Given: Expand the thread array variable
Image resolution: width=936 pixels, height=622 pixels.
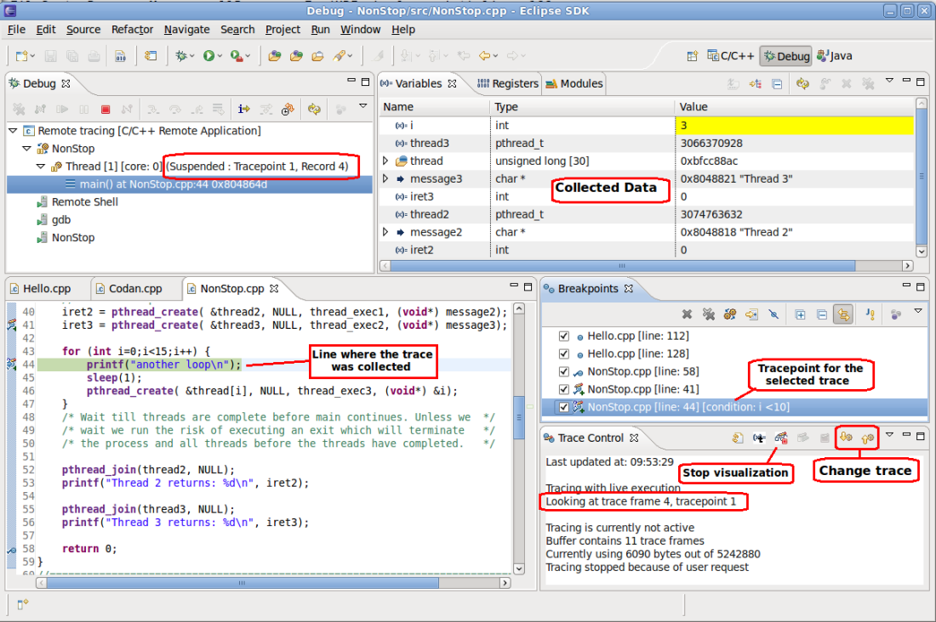Looking at the screenshot, I should [385, 161].
